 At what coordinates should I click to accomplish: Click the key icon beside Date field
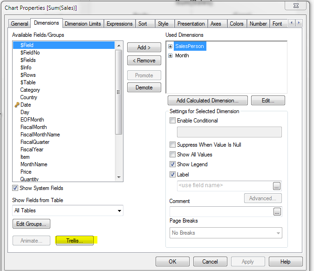point(16,105)
